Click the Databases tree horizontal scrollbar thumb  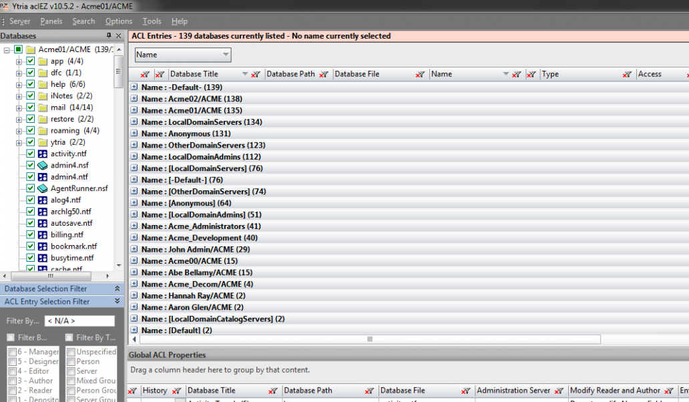[x=51, y=276]
